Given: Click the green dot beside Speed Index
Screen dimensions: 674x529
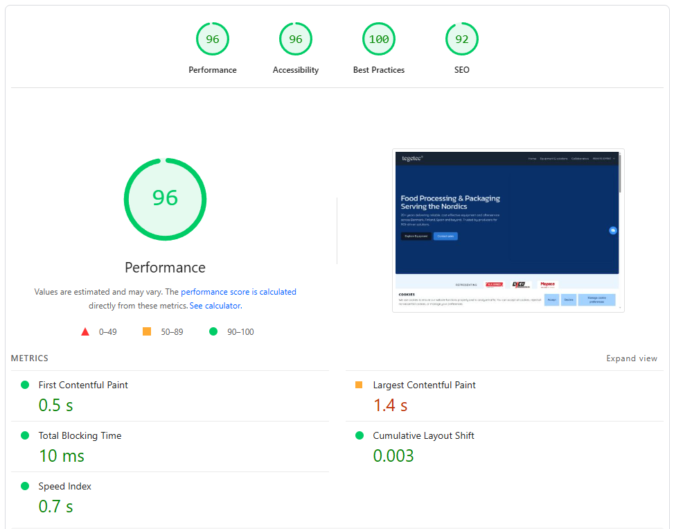Looking at the screenshot, I should (26, 486).
